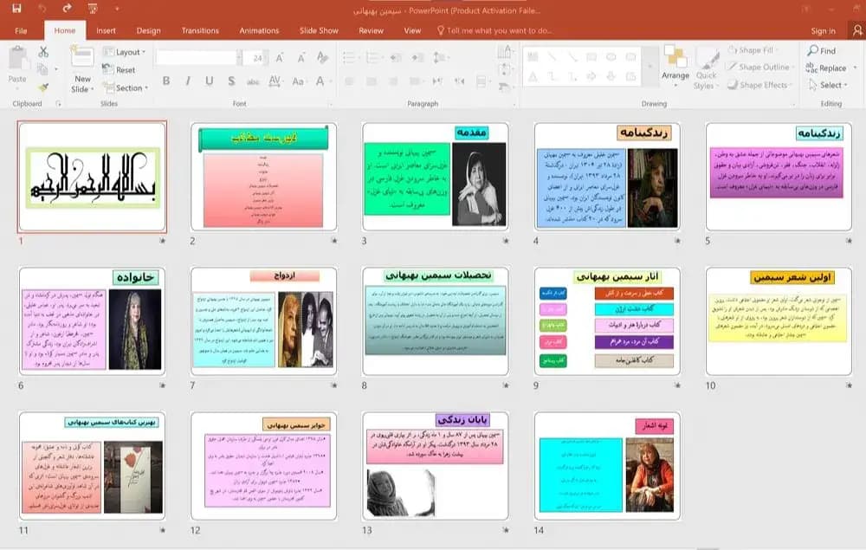866x550 pixels.
Task: Click the text Shadow S icon
Action: click(231, 81)
